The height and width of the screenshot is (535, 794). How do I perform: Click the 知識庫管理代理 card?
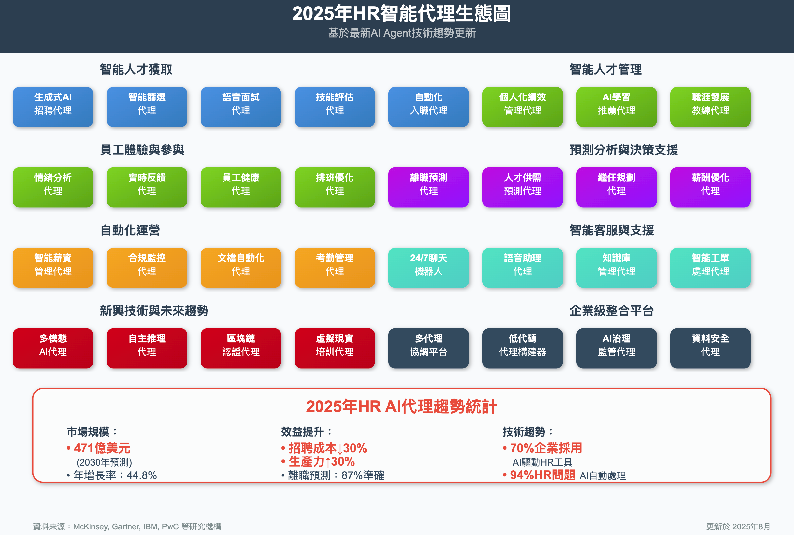[x=616, y=268]
